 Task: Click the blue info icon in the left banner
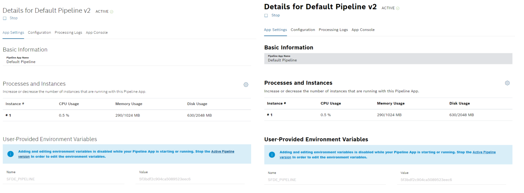pyautogui.click(x=10, y=154)
